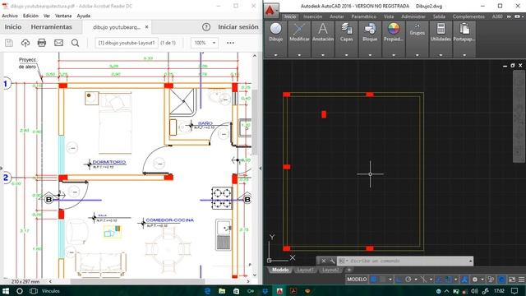Screen dimensions: 526x296
Task: Open Acrobat more tools ellipsis
Action: [x=230, y=43]
